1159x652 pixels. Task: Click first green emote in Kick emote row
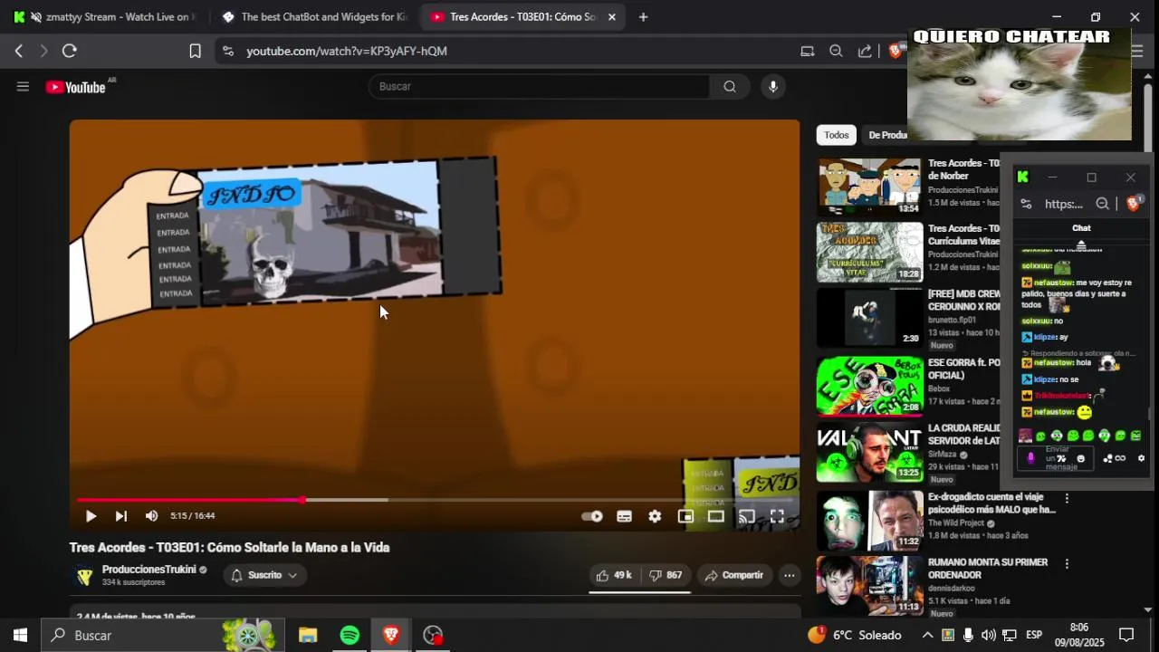pos(1041,436)
